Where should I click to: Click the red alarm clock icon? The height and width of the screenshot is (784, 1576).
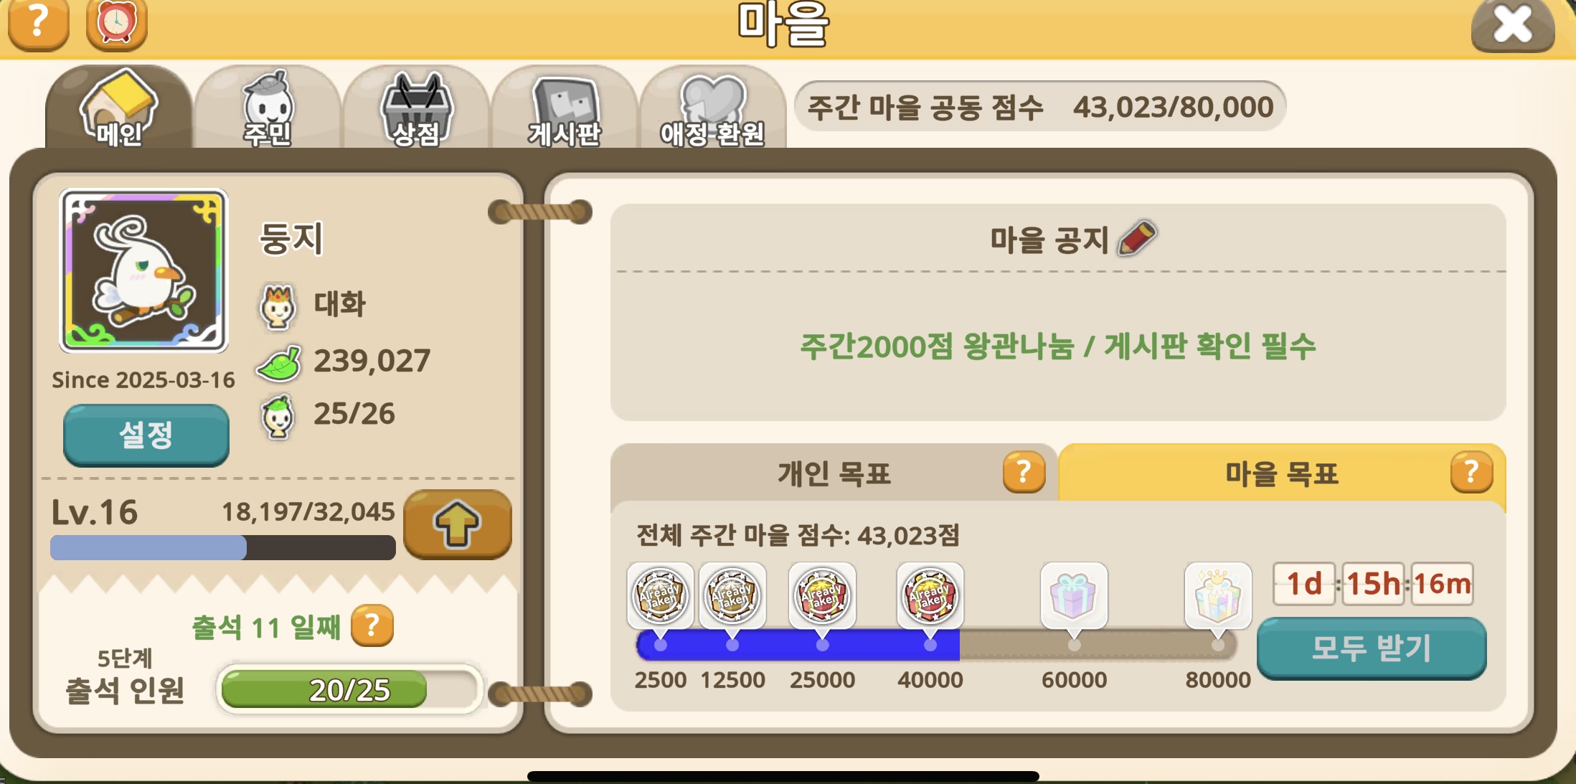pyautogui.click(x=116, y=24)
